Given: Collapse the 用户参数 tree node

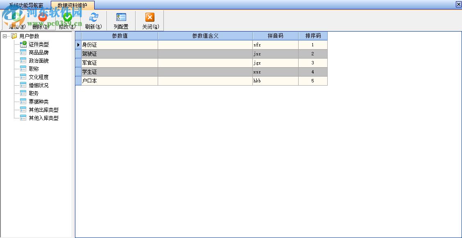Looking at the screenshot, I should click(x=5, y=36).
